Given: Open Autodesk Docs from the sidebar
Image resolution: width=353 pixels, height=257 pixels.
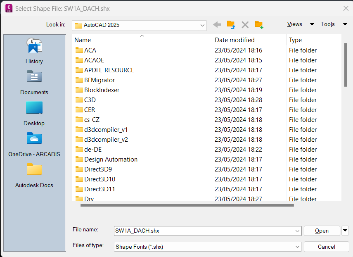Looking at the screenshot, I should pyautogui.click(x=34, y=174).
